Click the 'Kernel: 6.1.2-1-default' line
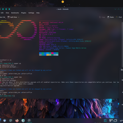The image size is (123, 123). [48, 26]
